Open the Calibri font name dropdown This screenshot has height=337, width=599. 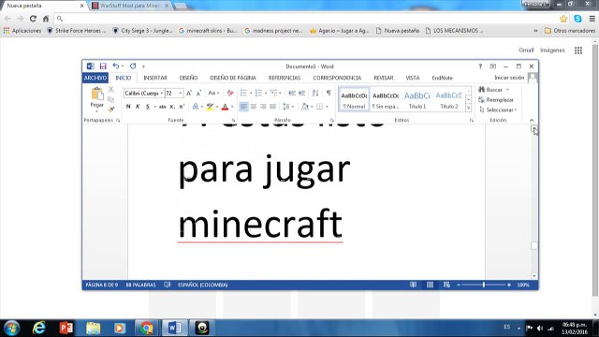[162, 94]
